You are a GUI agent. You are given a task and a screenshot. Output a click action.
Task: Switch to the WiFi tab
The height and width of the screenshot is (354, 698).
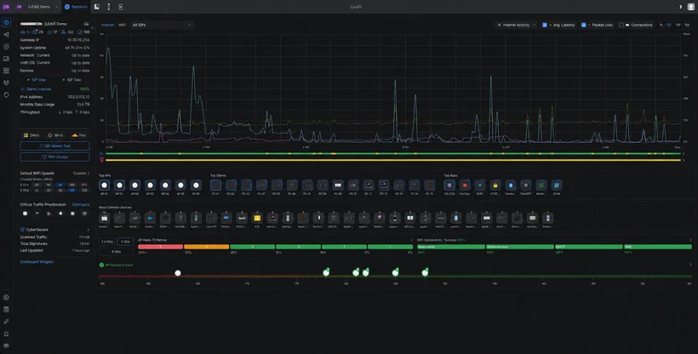(122, 25)
